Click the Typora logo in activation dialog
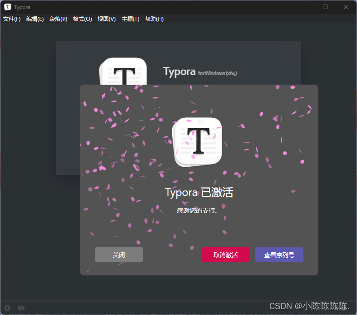Image resolution: width=357 pixels, height=315 pixels. (197, 142)
